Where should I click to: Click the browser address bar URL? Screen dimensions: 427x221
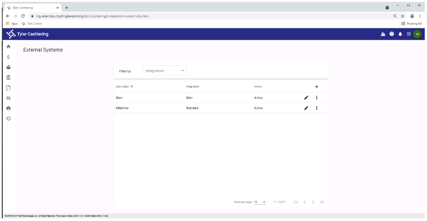pos(92,16)
